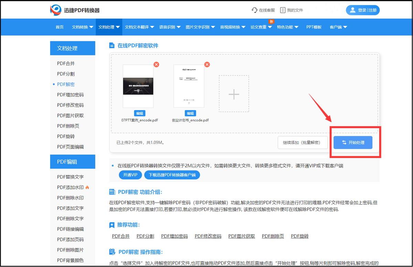
Task: Expand the 特色功能 dropdown
Action: point(286,27)
